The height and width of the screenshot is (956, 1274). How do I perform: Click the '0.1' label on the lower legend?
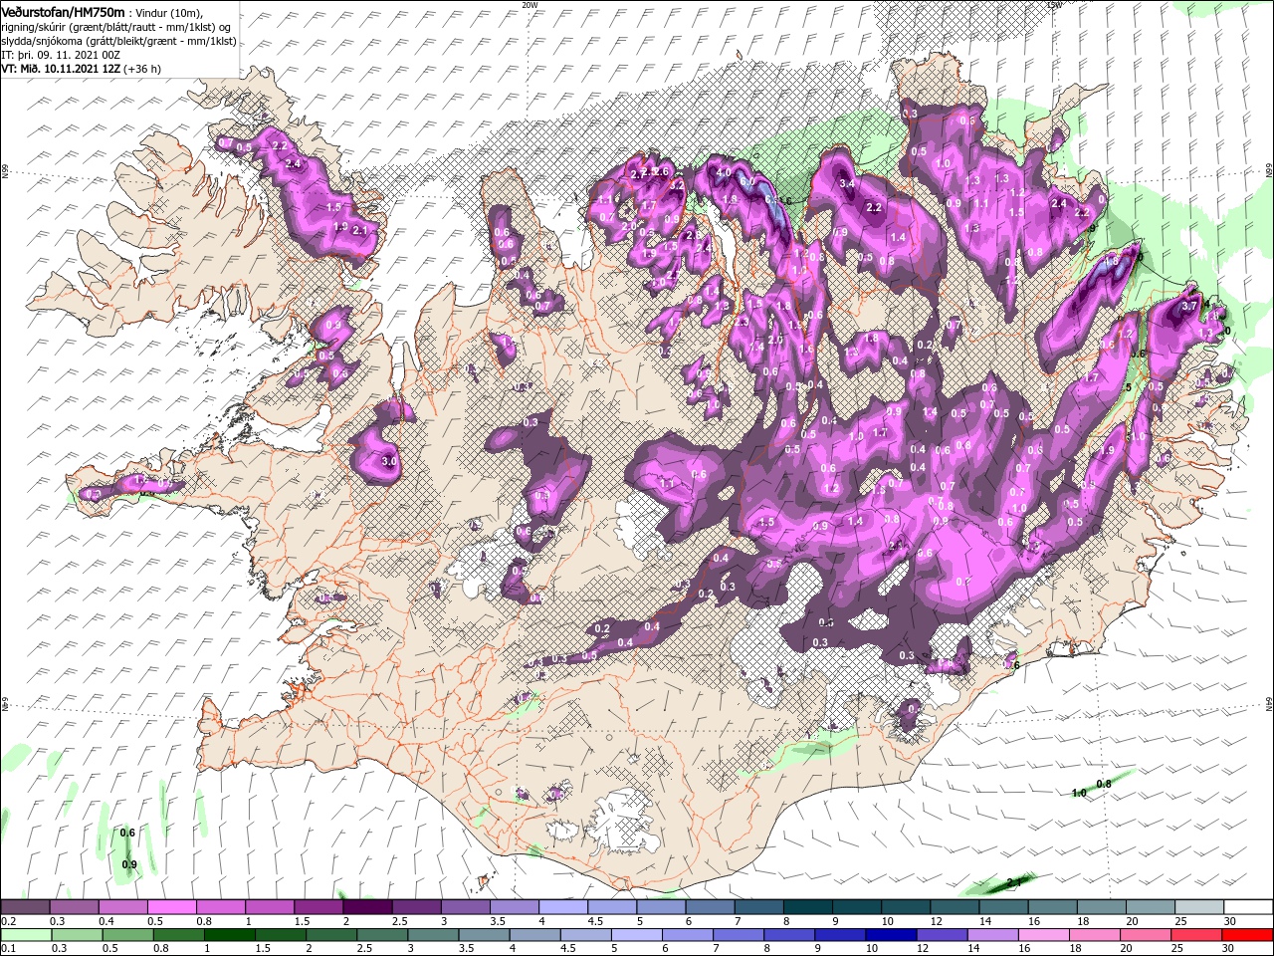[8, 949]
